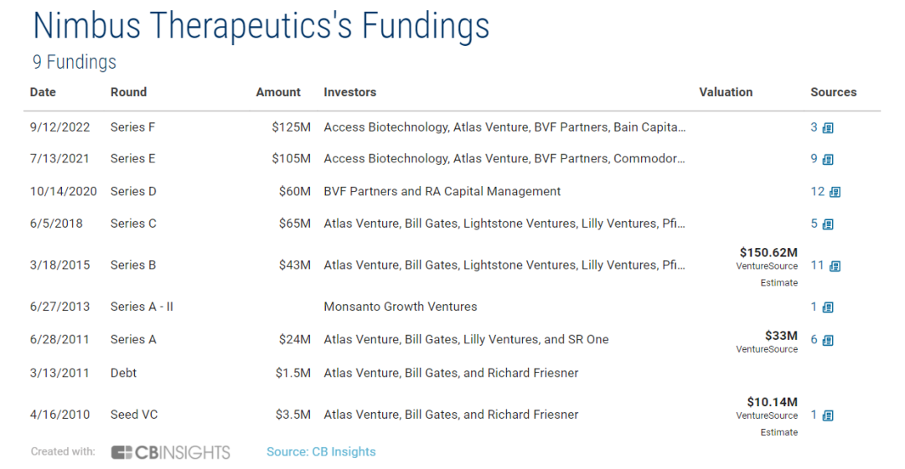Image resolution: width=905 pixels, height=469 pixels.
Task: Open sources icon for Series F round
Action: [828, 128]
